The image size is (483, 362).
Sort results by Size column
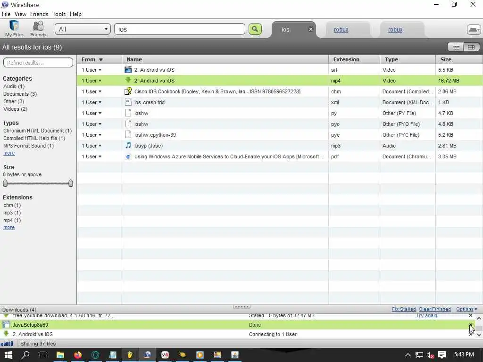[x=459, y=59]
